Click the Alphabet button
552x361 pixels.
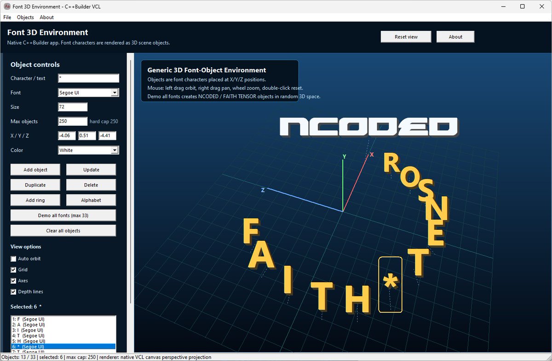[x=91, y=200]
